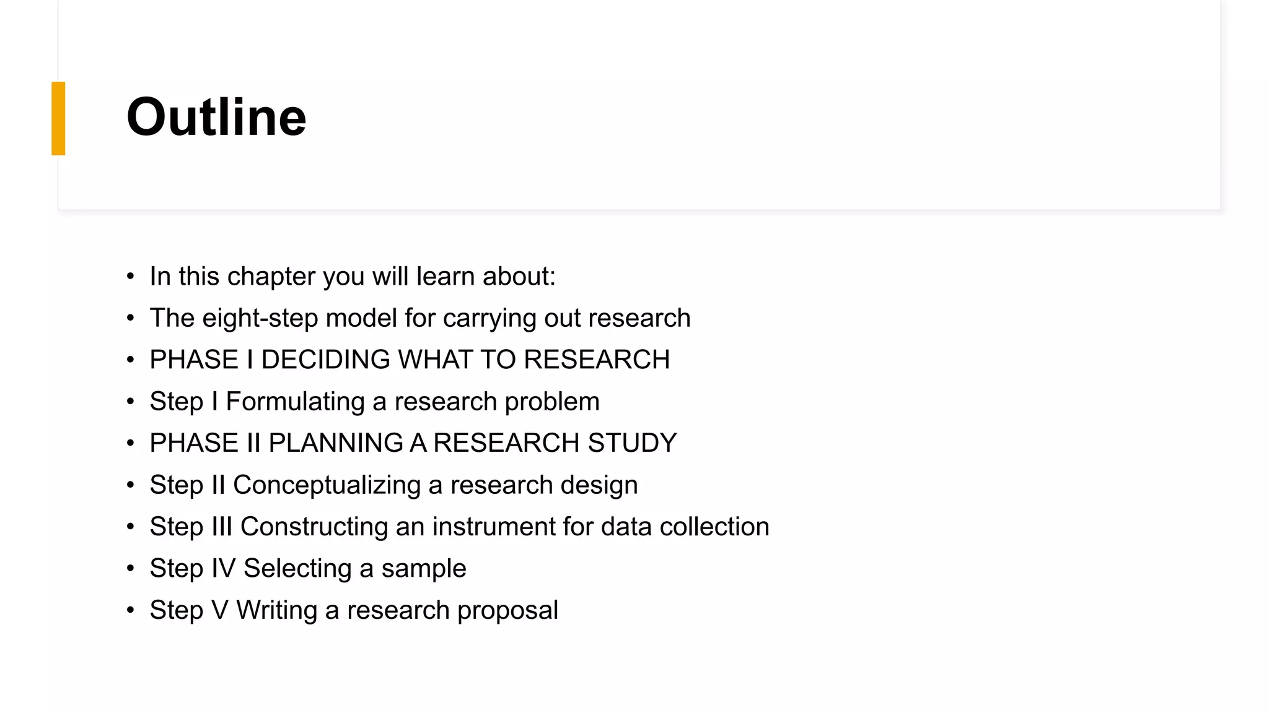
Task: Select the "PHASE I DECIDING WHAT TO RESEARCH" line
Action: 410,360
